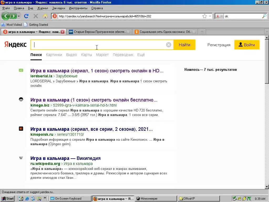Open the Most Visited bookmarks folder
Screen dimensions: 269x202
12,24
